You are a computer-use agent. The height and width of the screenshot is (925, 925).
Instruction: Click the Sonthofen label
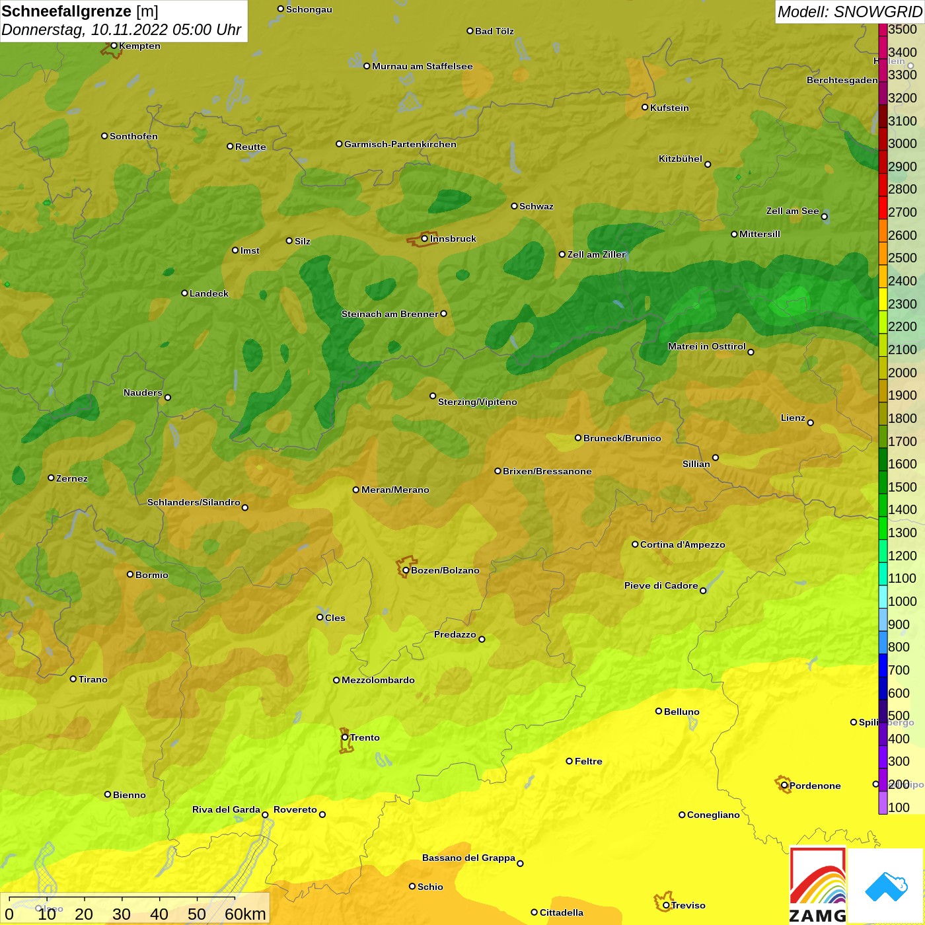(x=133, y=136)
